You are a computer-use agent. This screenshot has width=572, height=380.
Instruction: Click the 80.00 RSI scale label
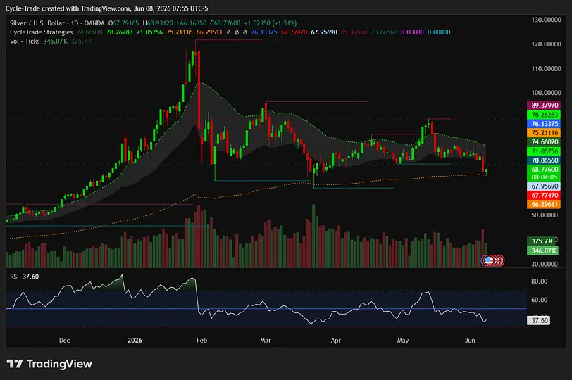[539, 281]
